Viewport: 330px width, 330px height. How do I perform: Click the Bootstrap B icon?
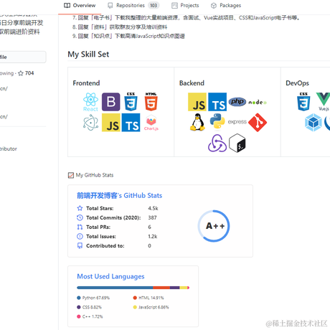pos(110,102)
